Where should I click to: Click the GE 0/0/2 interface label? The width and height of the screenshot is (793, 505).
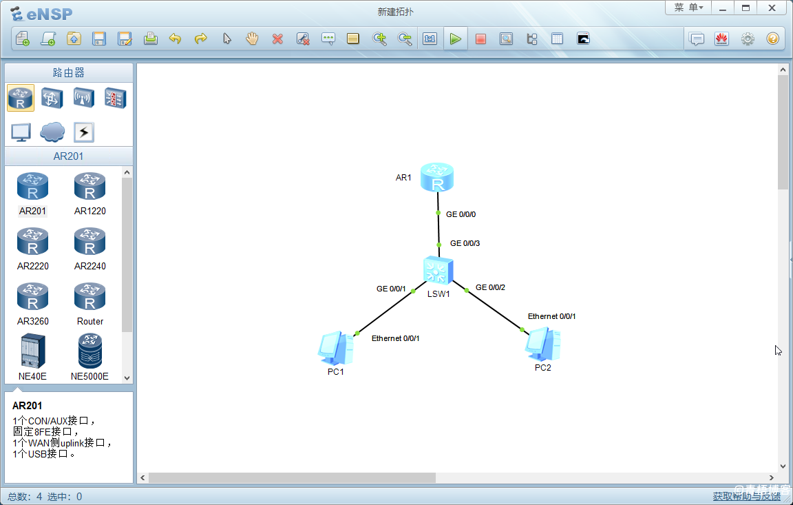click(x=490, y=287)
